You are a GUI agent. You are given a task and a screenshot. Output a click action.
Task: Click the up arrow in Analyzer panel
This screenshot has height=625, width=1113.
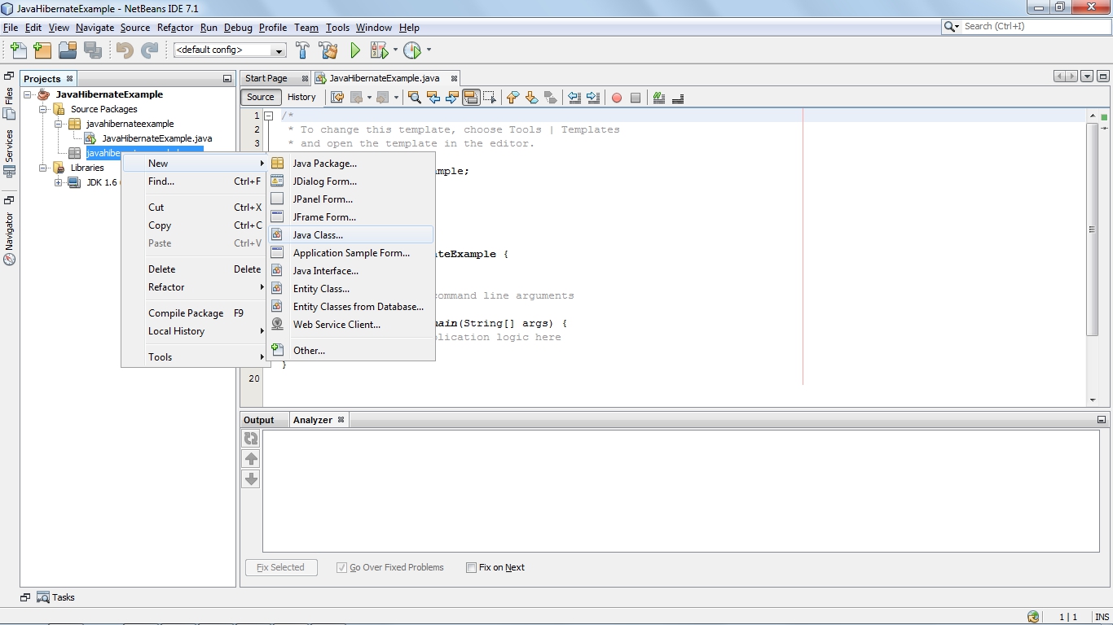click(x=251, y=459)
